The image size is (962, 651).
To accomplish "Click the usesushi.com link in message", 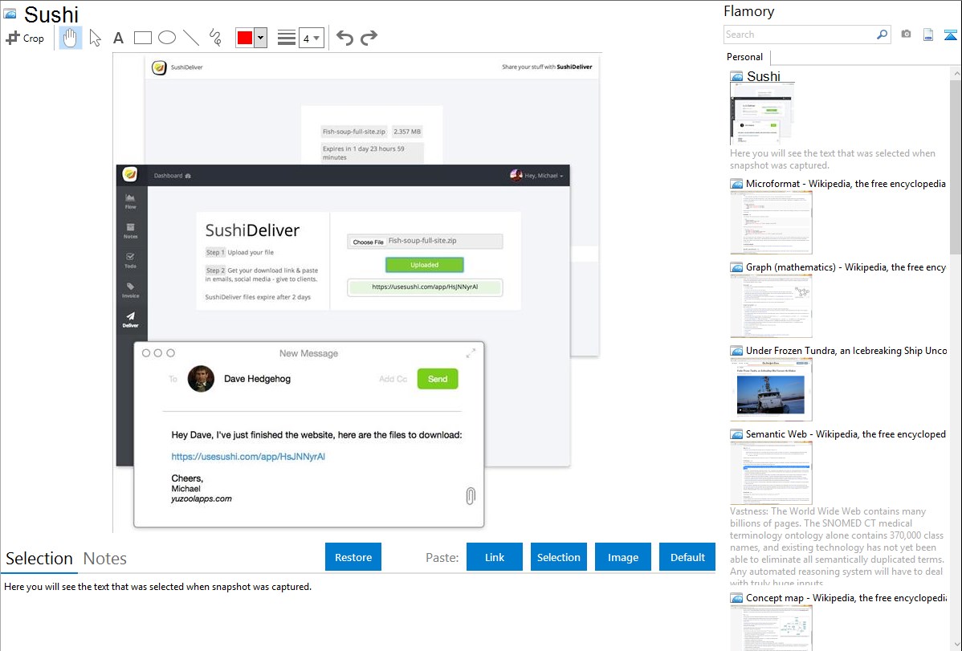I will [x=248, y=457].
